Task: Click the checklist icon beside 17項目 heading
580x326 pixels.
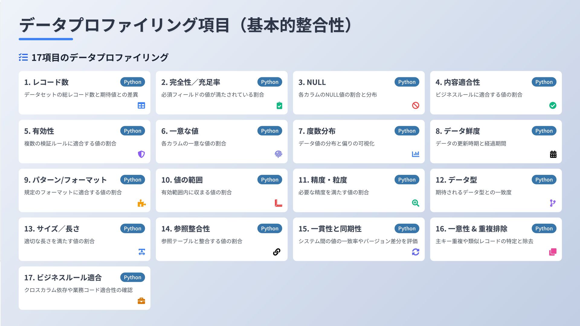Action: [x=23, y=57]
